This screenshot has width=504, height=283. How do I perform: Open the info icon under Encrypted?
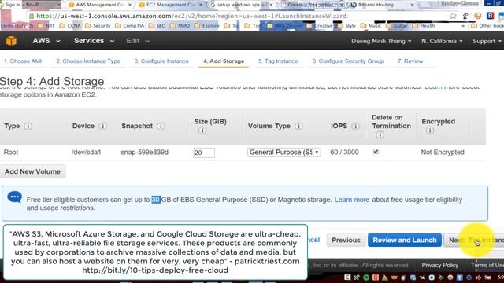tap(430, 130)
